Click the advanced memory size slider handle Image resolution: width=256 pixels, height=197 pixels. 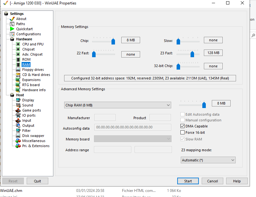click(x=204, y=105)
